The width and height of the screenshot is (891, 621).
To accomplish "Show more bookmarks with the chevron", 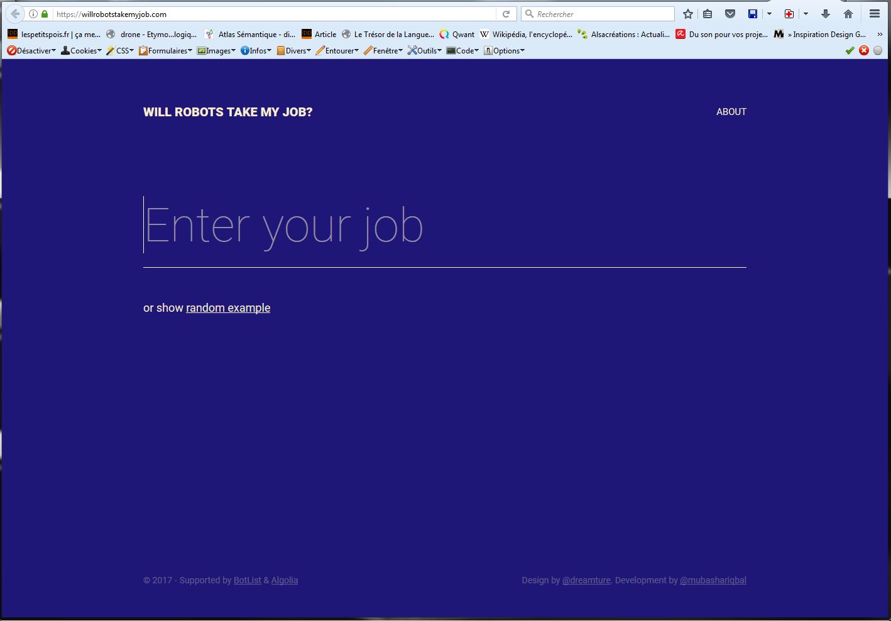I will (880, 34).
